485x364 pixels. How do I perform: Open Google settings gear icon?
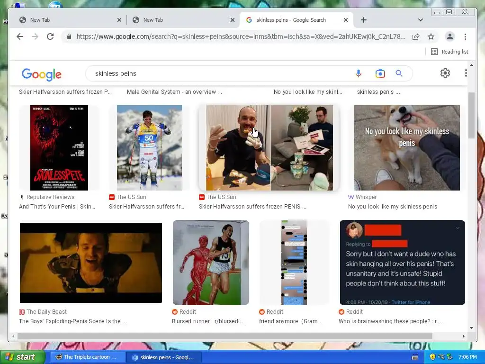445,73
